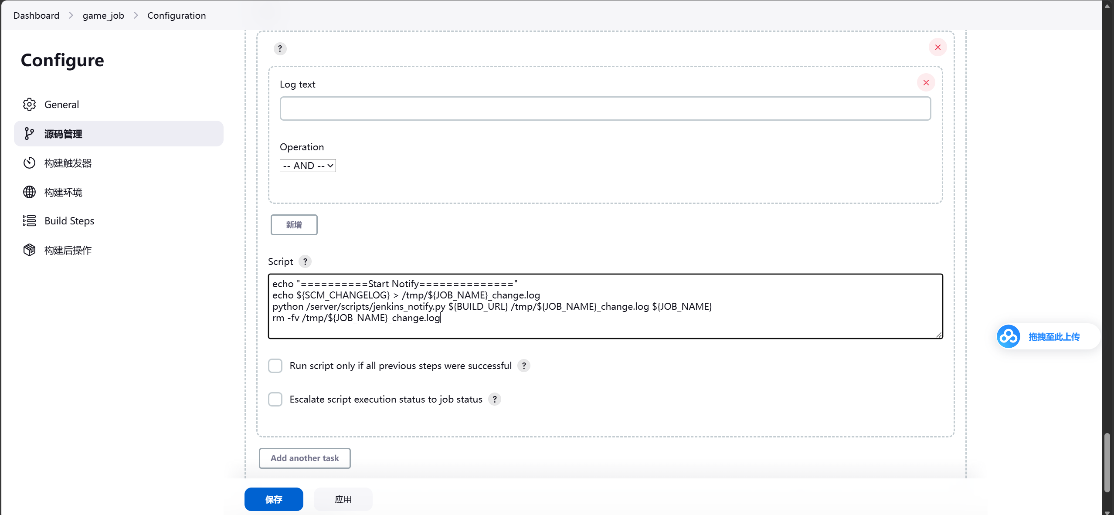The width and height of the screenshot is (1114, 515).
Task: Go to 构建环境 section
Action: [119, 192]
